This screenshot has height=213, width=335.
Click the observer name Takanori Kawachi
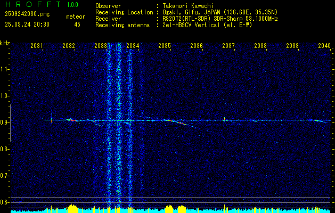pos(187,6)
